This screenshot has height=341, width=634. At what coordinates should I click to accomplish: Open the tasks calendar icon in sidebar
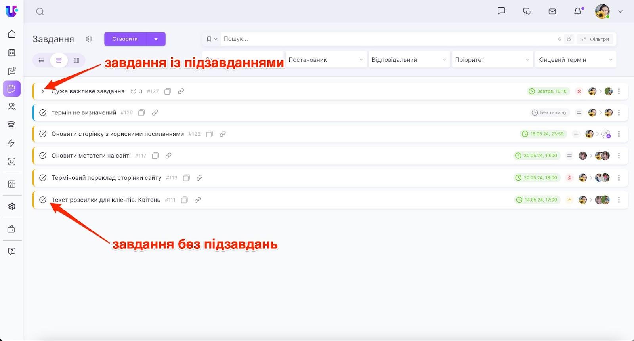[x=12, y=89]
